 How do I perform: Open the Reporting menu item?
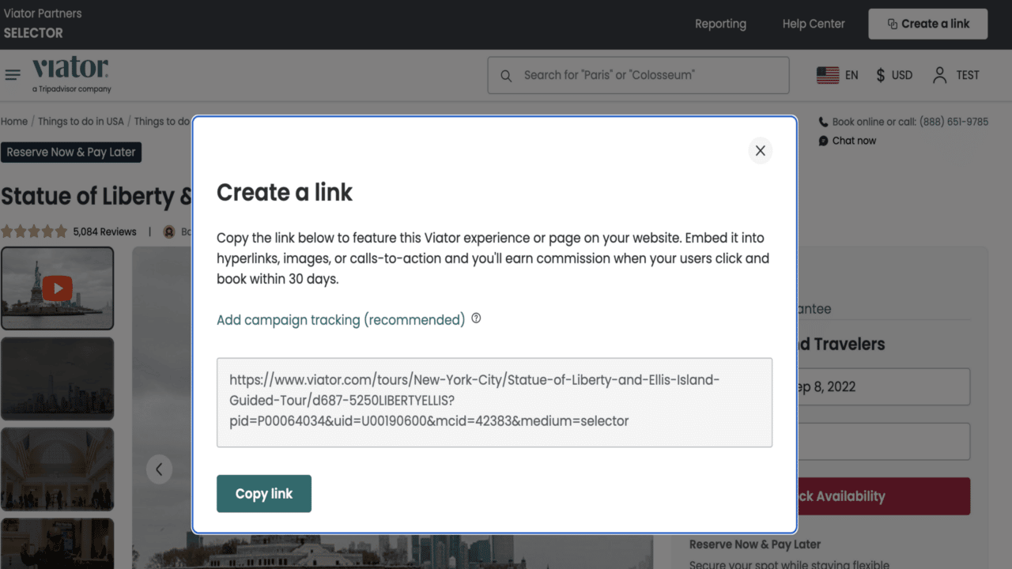tap(720, 24)
